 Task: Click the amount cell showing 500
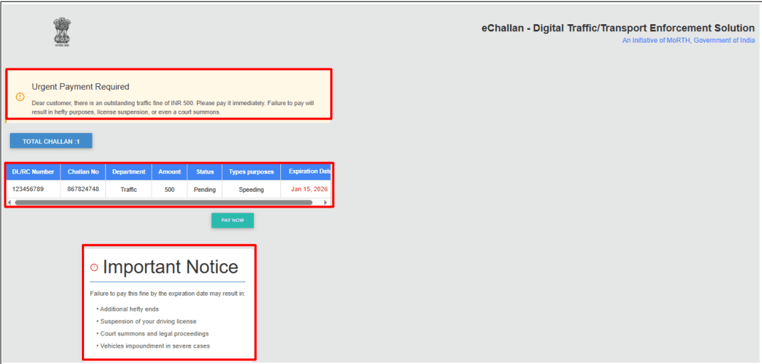click(169, 190)
